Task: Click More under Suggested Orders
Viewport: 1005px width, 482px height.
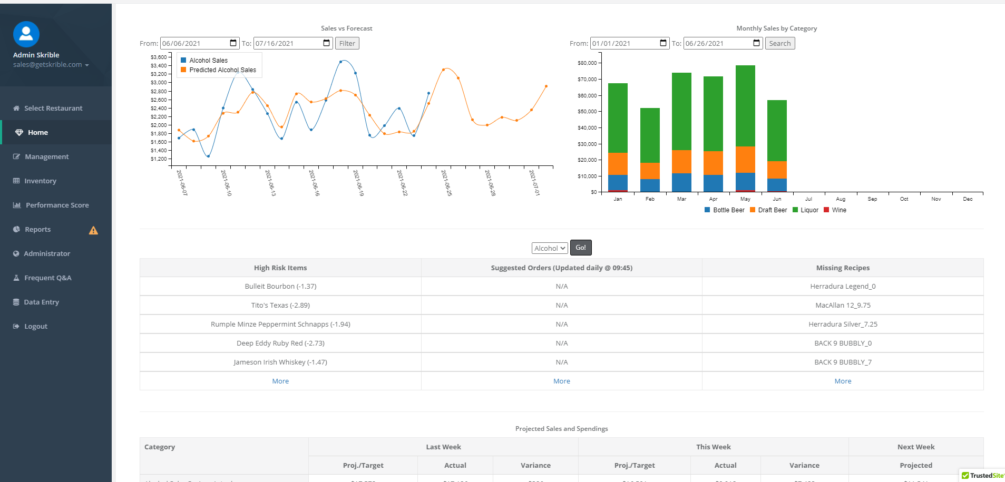Action: click(x=562, y=381)
